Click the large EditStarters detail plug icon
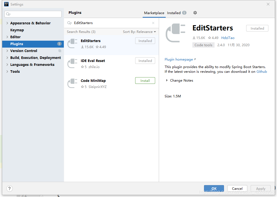 pyautogui.click(x=175, y=33)
